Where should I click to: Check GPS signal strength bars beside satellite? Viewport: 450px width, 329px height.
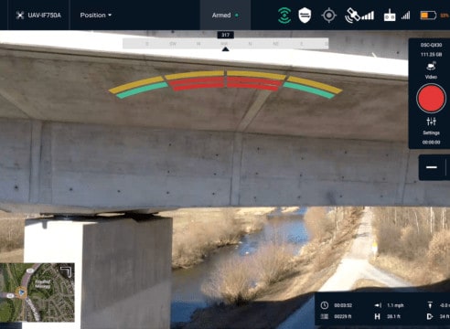(368, 16)
